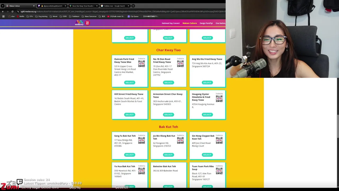Viewport: 339px width, 191px height.
Task: Open National Day Concert menu item
Action: 171,23
